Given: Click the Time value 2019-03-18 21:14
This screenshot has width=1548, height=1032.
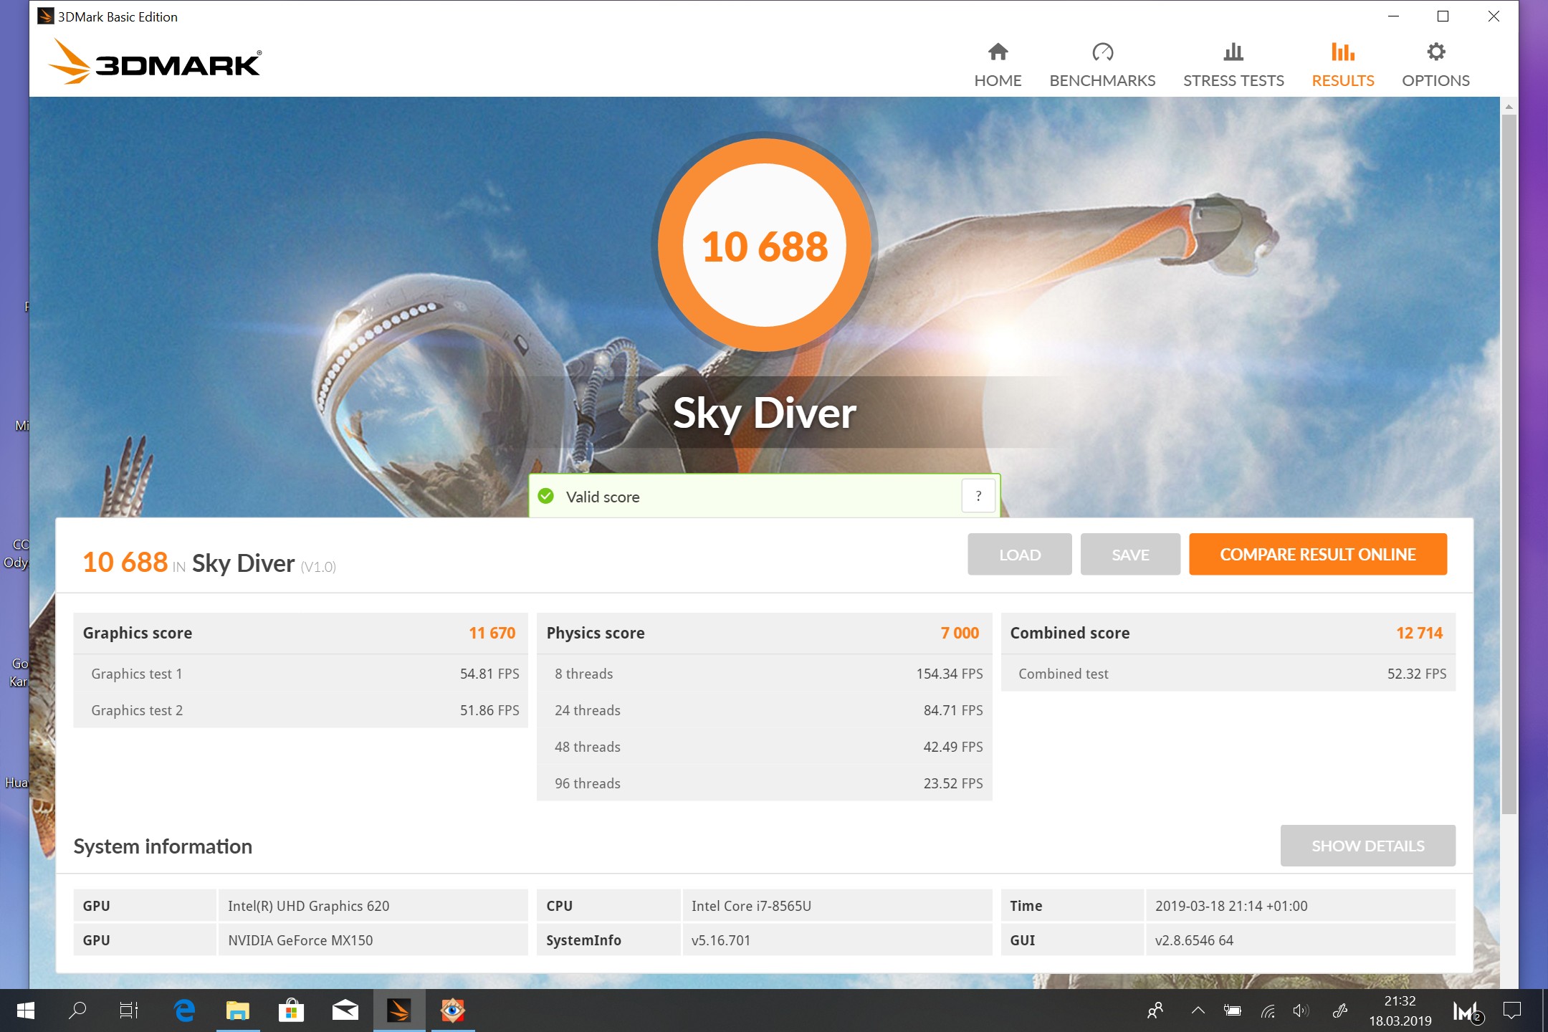Looking at the screenshot, I should point(1300,906).
